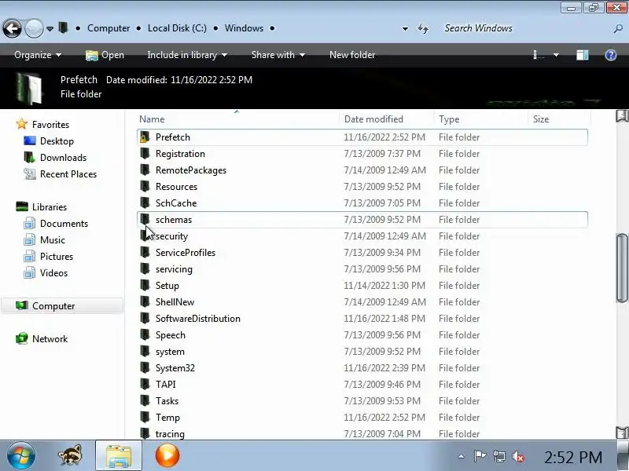Open the Music library
The height and width of the screenshot is (471, 629).
(x=52, y=240)
